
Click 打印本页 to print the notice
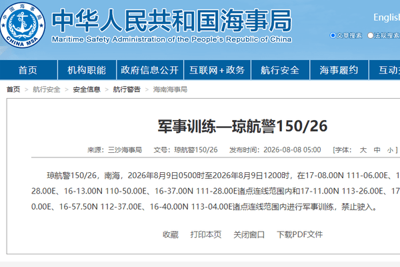pyautogui.click(x=206, y=234)
